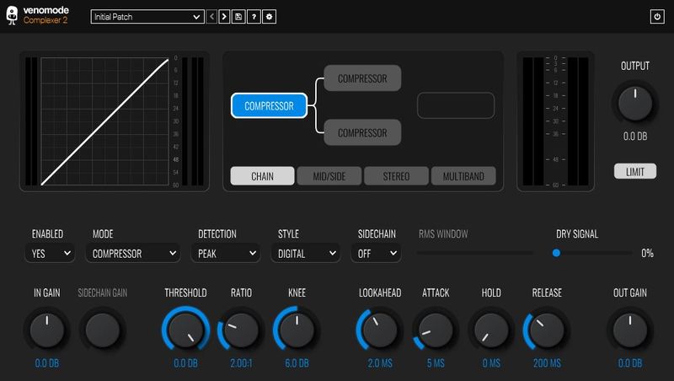Click the compression transfer curve graph

[x=104, y=121]
